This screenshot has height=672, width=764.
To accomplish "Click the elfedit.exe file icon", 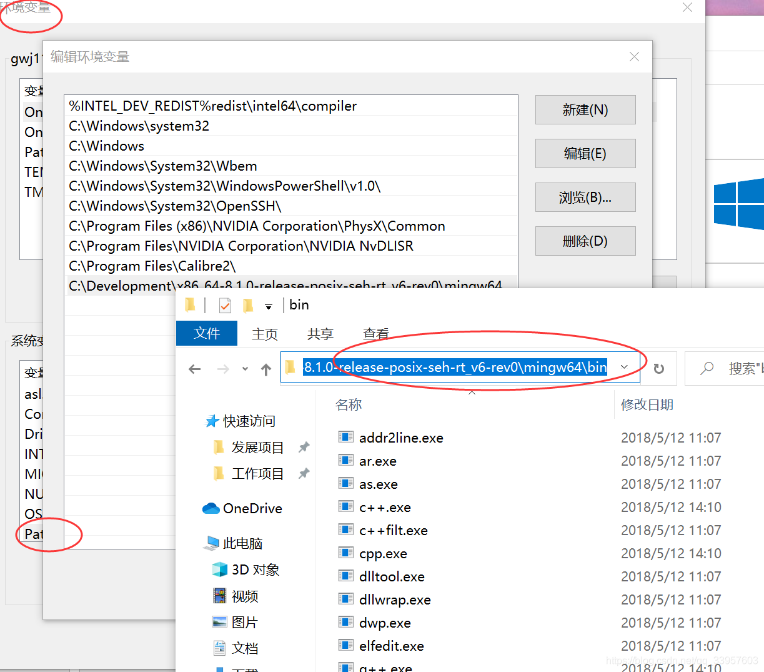I will pyautogui.click(x=345, y=645).
